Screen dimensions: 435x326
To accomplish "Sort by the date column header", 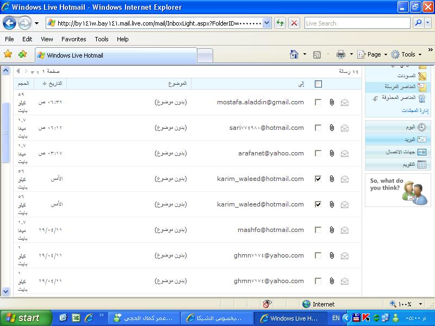I will coord(52,84).
